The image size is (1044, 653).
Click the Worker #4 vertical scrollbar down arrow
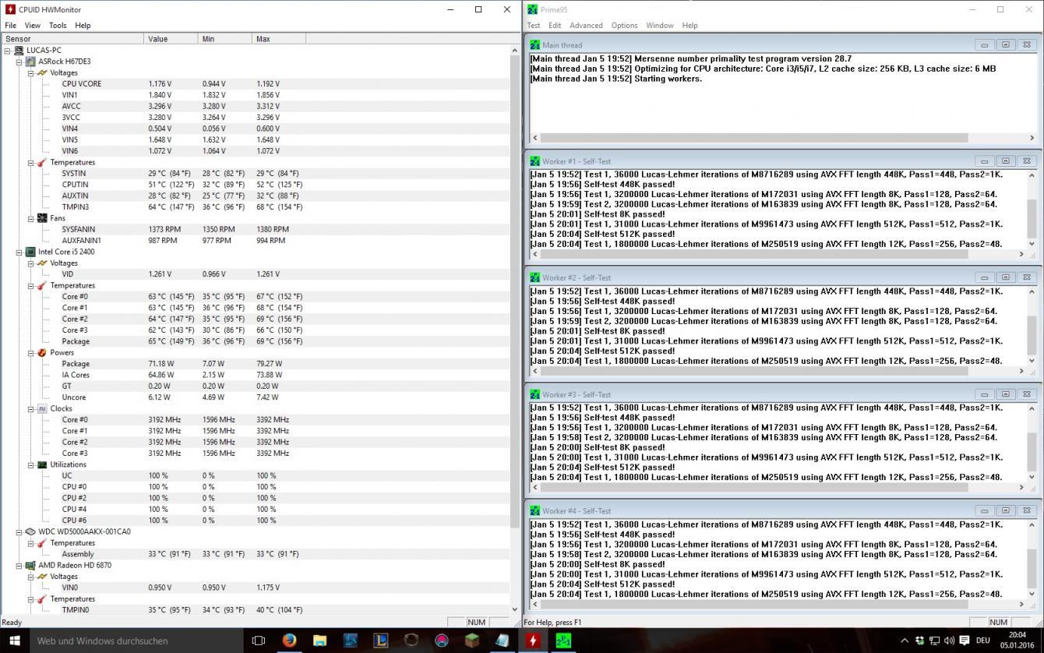1032,593
